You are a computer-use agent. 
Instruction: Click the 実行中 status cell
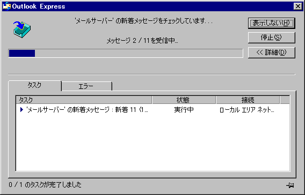tap(184, 110)
